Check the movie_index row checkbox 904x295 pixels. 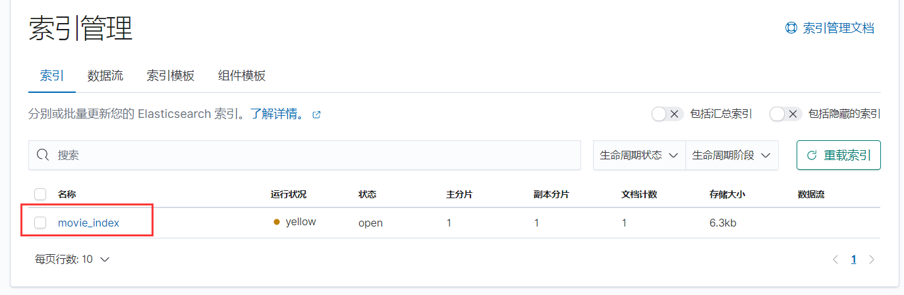[x=40, y=223]
